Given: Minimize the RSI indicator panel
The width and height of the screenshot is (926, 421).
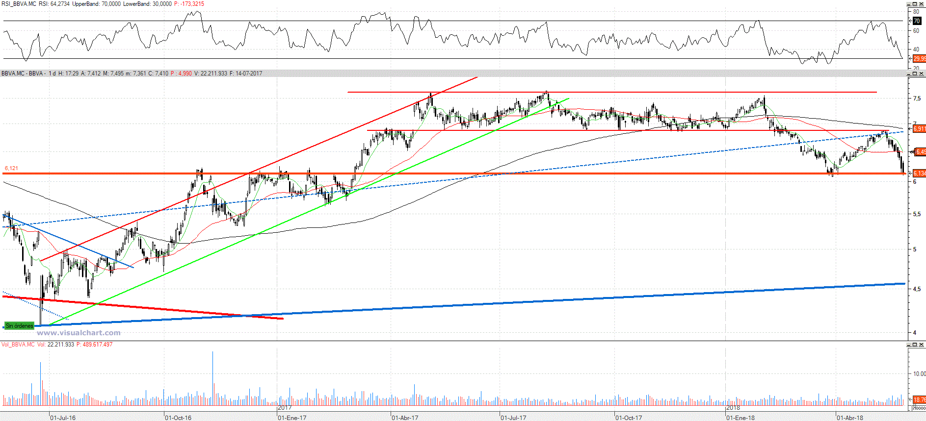Looking at the screenshot, I should coord(908,4).
